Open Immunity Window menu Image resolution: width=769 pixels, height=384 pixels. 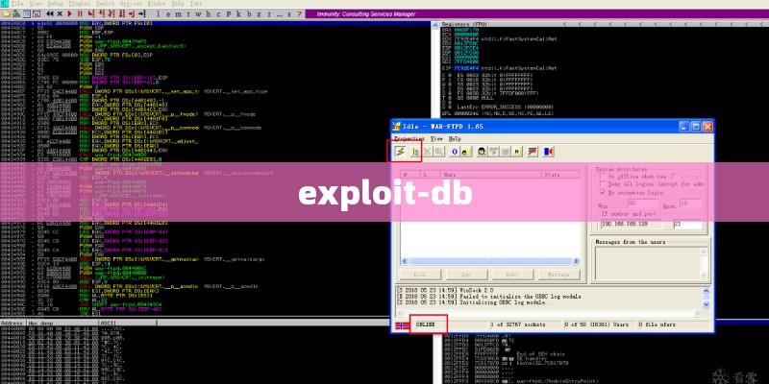[157, 4]
